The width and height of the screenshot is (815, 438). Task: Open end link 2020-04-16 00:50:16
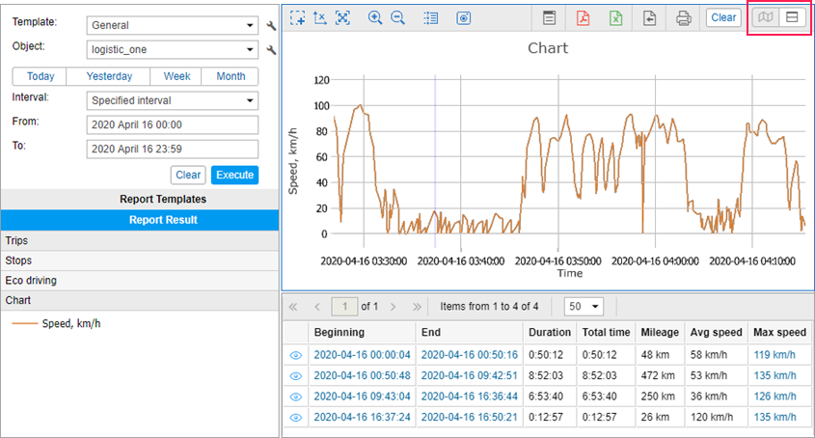pyautogui.click(x=470, y=355)
